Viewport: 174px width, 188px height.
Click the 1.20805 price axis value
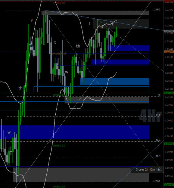tap(169, 112)
